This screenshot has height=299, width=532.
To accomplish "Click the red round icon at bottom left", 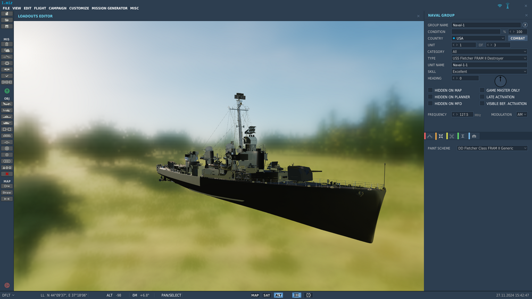I will 7,285.
